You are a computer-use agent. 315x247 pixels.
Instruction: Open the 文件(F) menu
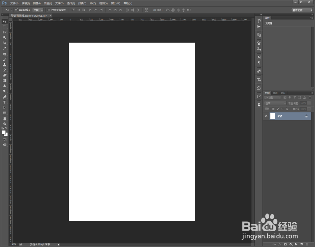tap(14, 3)
